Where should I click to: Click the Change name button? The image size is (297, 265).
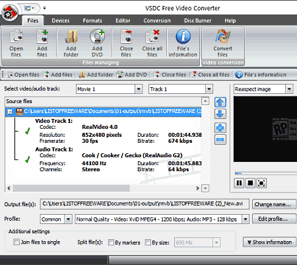click(274, 204)
